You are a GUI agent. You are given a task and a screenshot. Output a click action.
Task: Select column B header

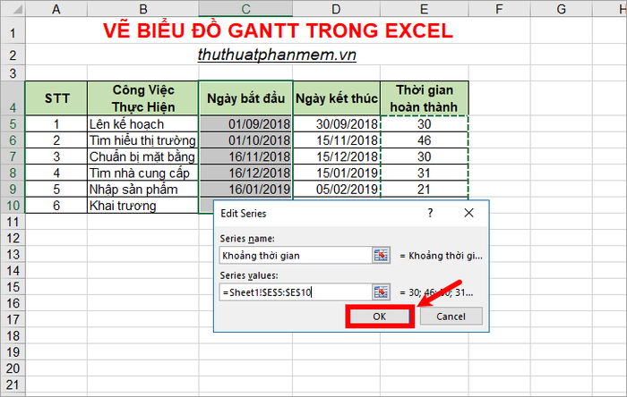click(x=142, y=8)
